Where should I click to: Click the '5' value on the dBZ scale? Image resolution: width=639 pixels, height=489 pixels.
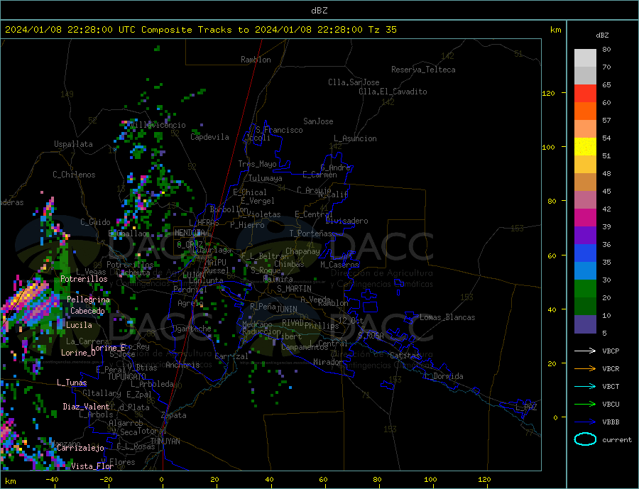[604, 334]
